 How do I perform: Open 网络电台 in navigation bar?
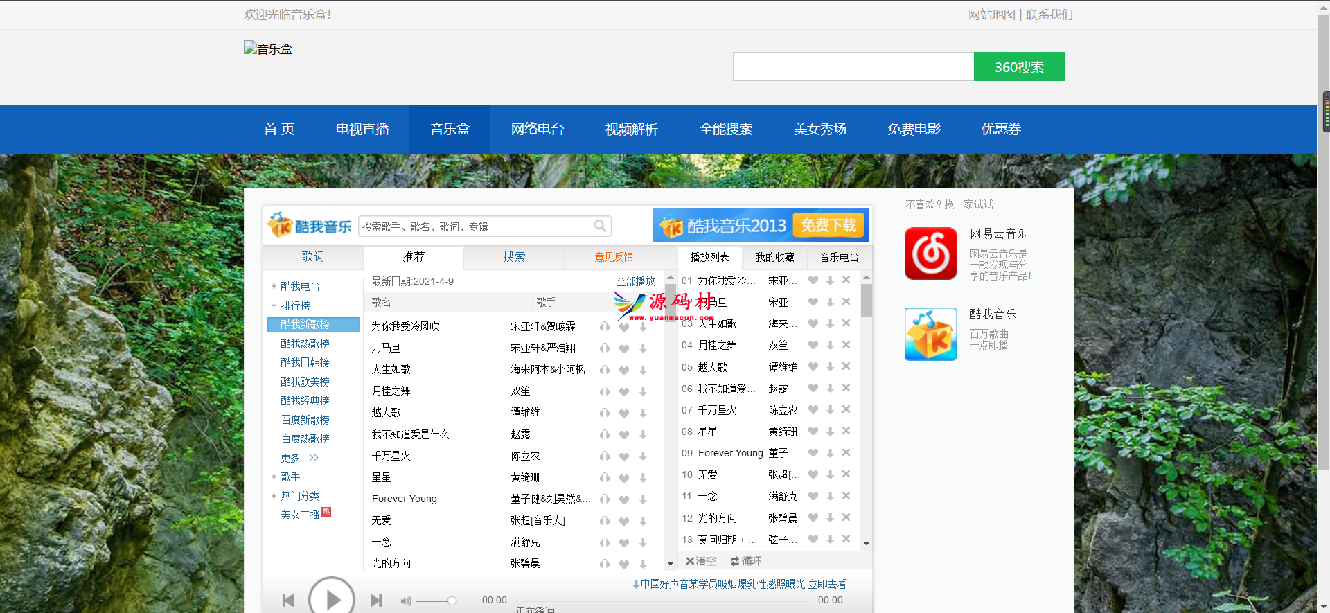pyautogui.click(x=538, y=129)
